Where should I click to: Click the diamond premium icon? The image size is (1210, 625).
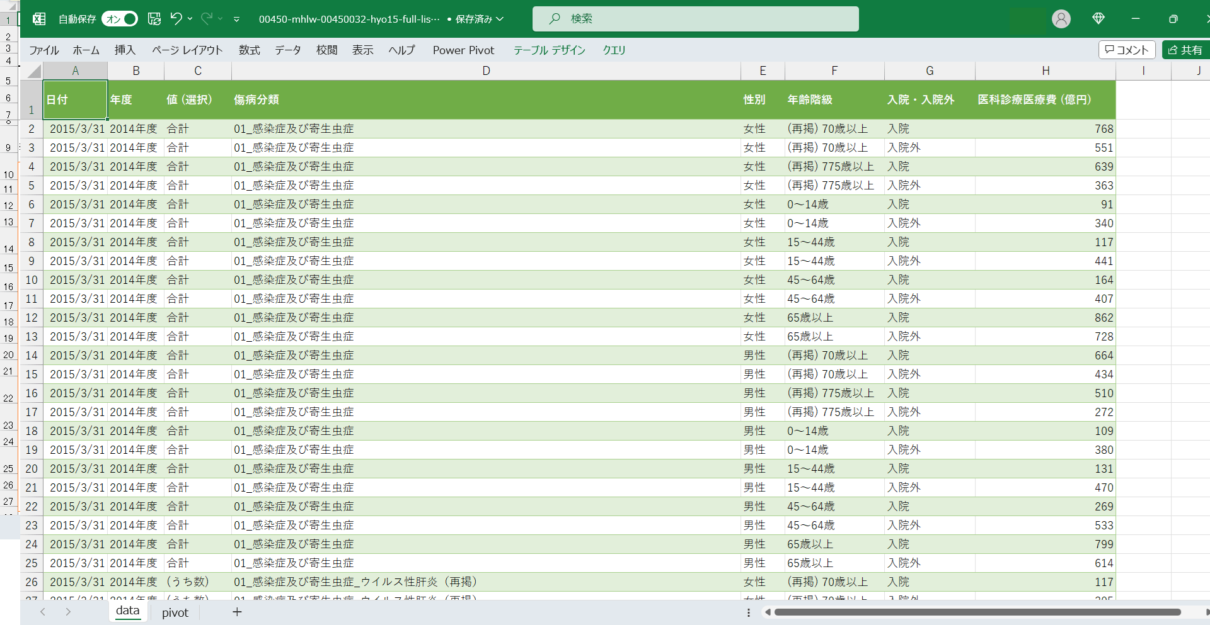click(x=1098, y=19)
